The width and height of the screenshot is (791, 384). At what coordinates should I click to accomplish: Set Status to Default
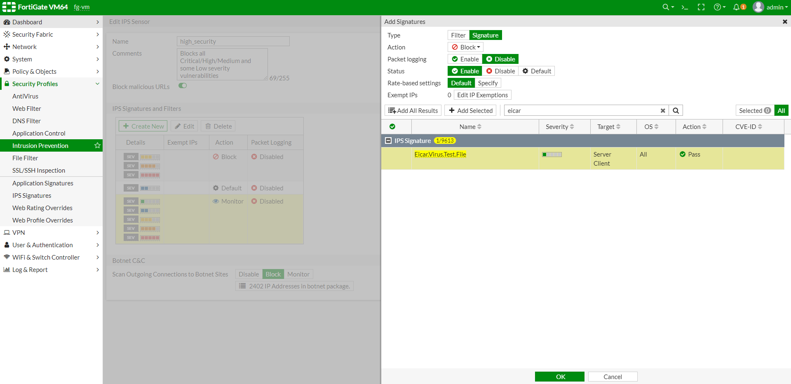pos(537,71)
